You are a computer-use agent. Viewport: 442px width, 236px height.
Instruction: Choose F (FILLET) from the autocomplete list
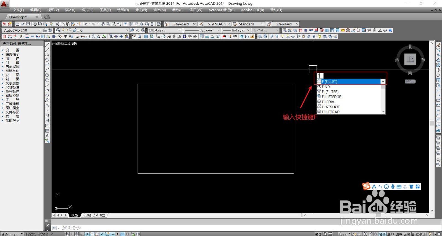coord(349,82)
